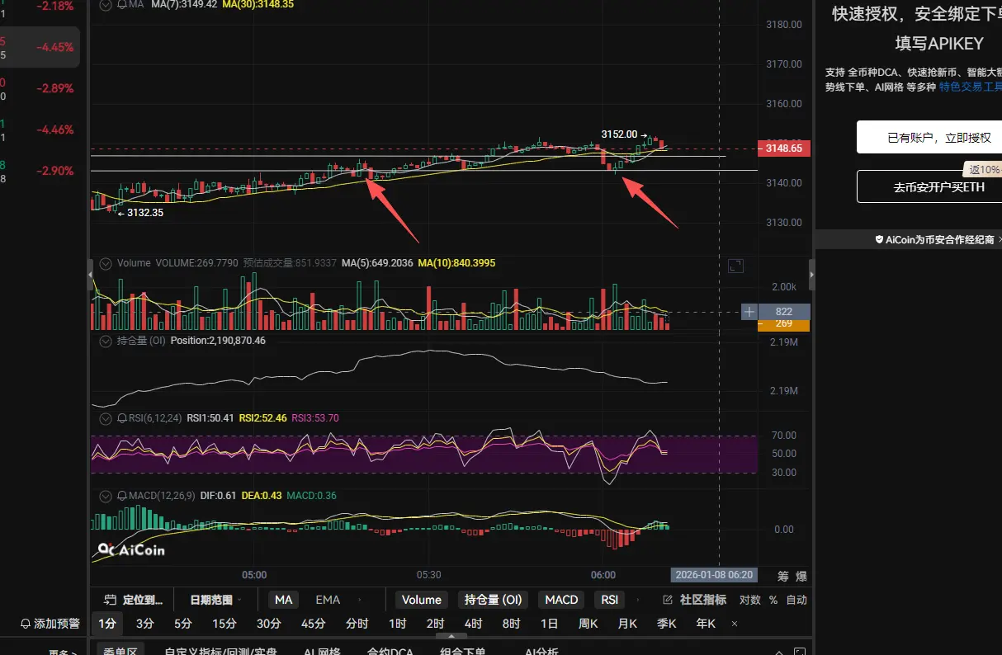Click the AiCoin shield partner icon
Screen dimensions: 1002x655
point(880,239)
